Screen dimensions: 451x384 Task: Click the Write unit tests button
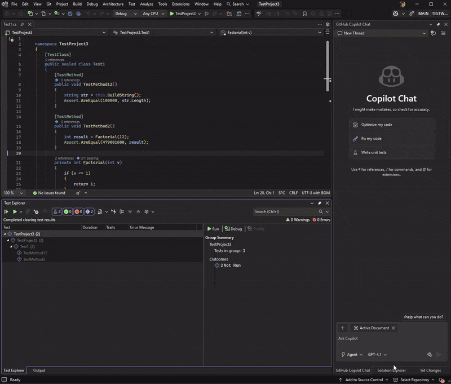[x=392, y=152]
